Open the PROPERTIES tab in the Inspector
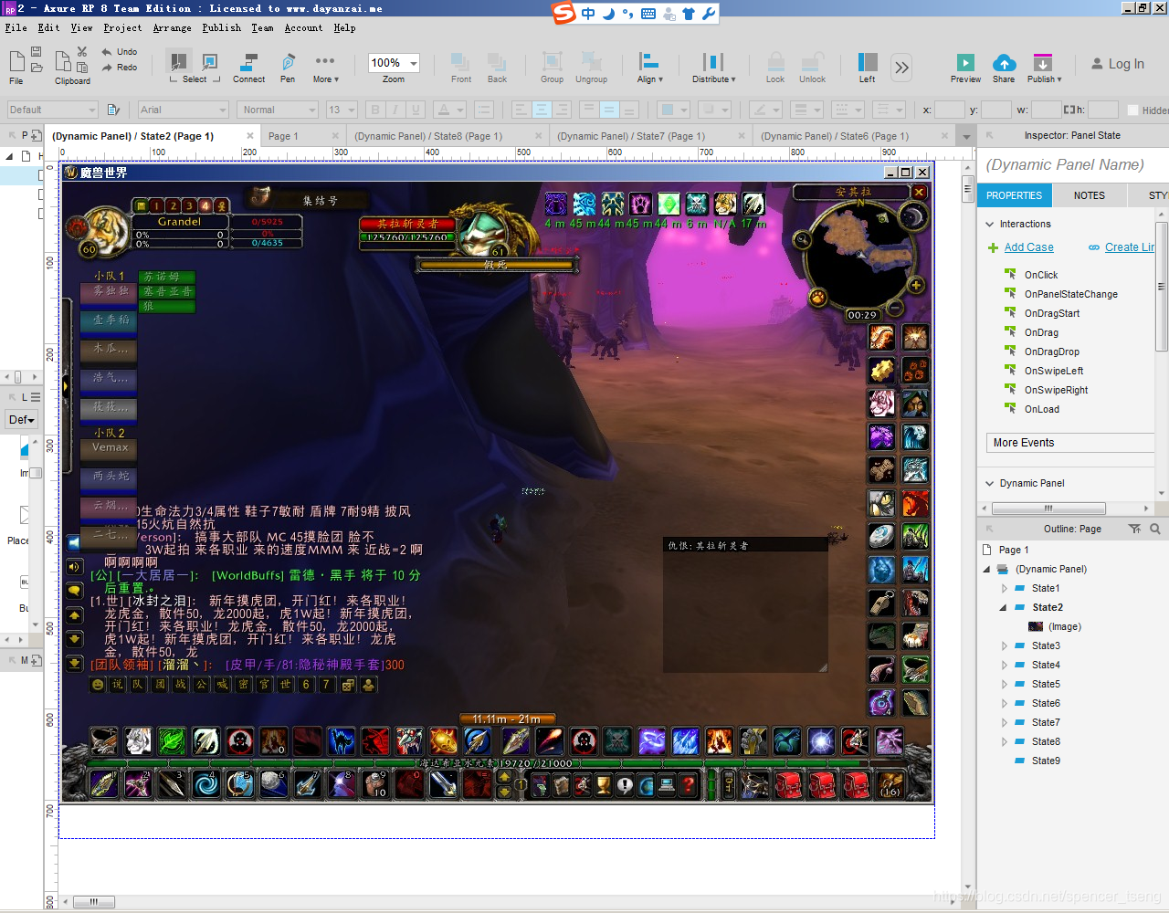Screen dimensions: 1169x913 click(1014, 195)
